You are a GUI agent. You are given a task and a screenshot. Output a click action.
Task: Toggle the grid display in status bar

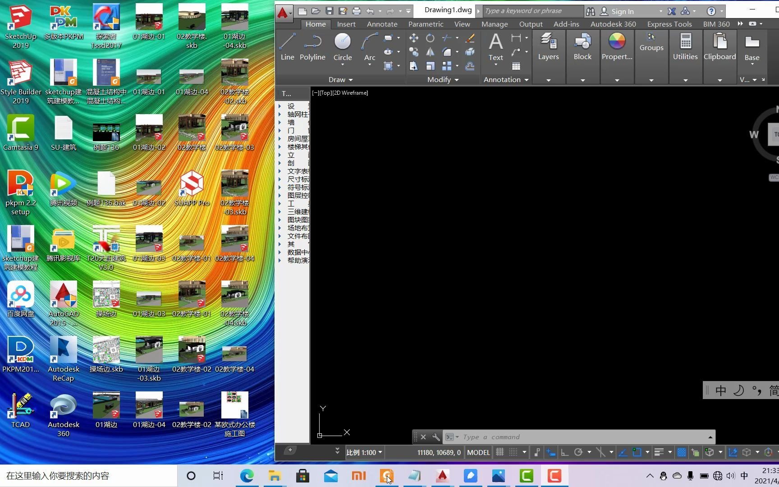coord(500,452)
